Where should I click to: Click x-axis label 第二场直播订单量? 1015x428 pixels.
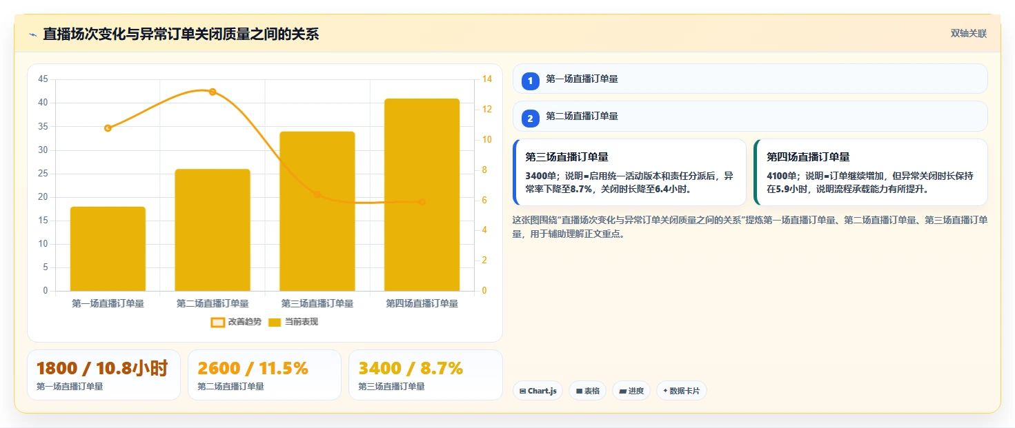(x=213, y=303)
